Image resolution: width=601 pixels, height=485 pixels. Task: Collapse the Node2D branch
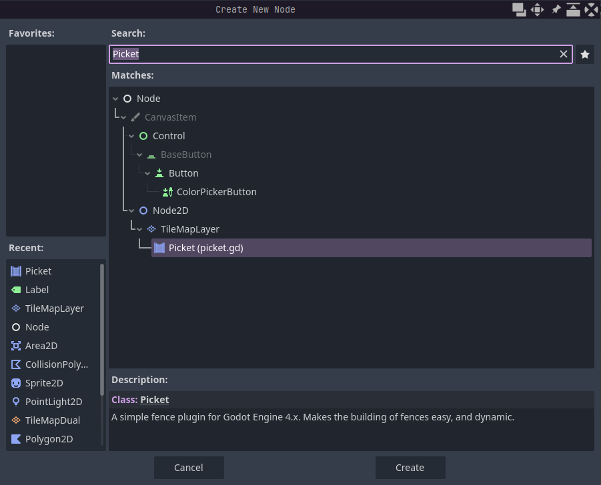(131, 211)
